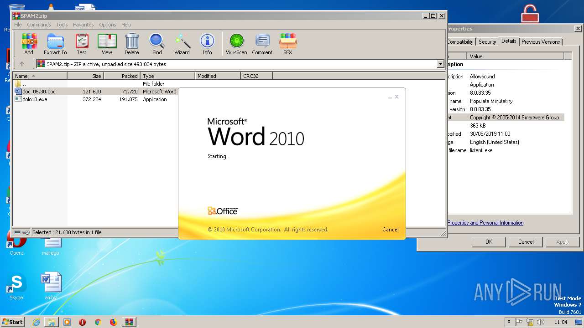
Task: Open Skype desktop shortcut
Action: coord(16,287)
